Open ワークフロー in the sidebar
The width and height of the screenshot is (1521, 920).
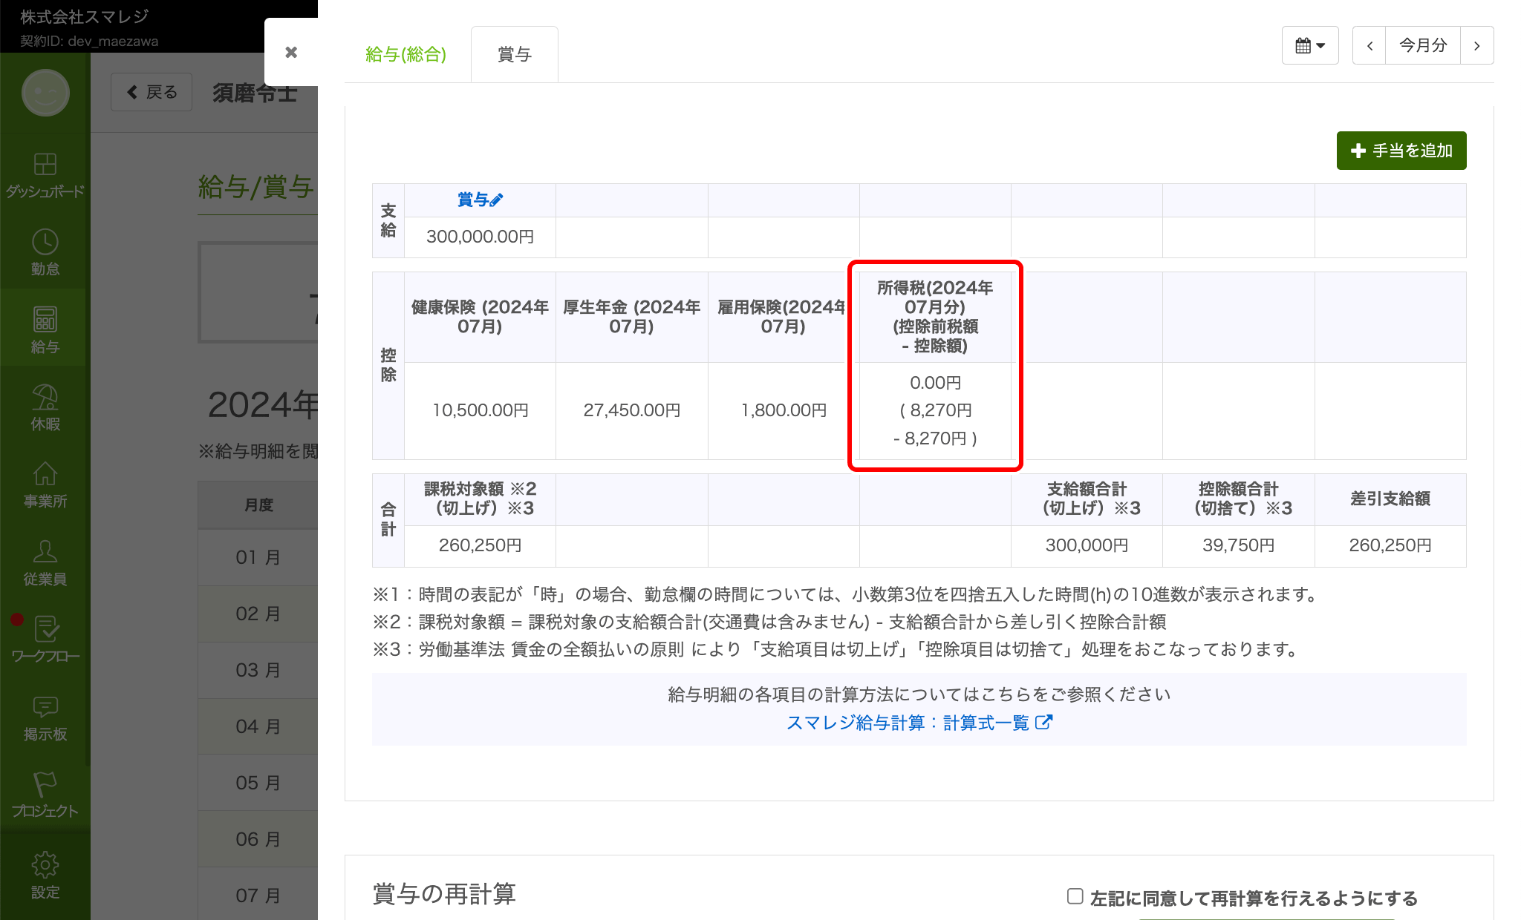pyautogui.click(x=45, y=640)
